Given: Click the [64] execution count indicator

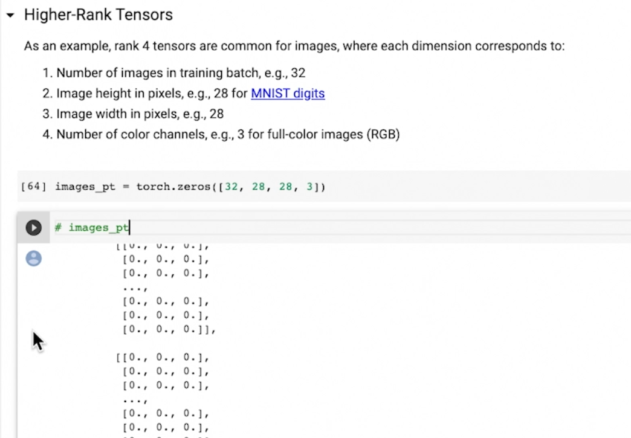Looking at the screenshot, I should [33, 187].
